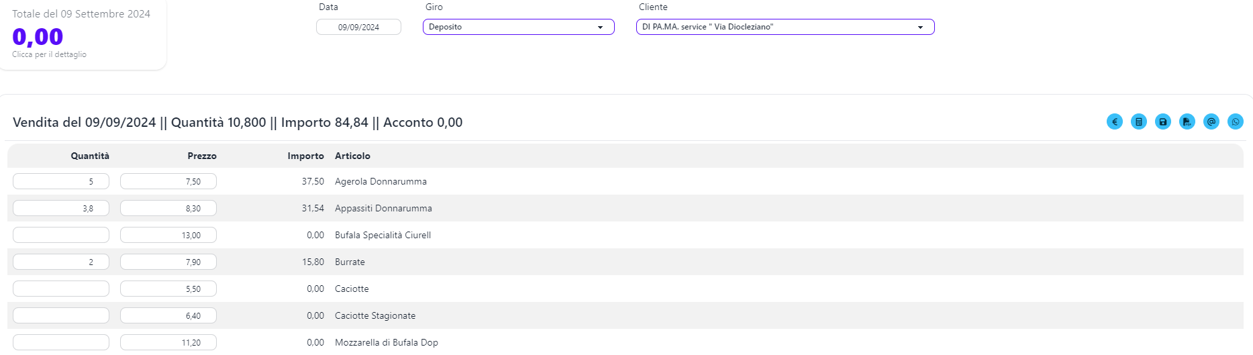Open the Giro dropdown showing Deposito
This screenshot has height=355, width=1253.
click(518, 27)
